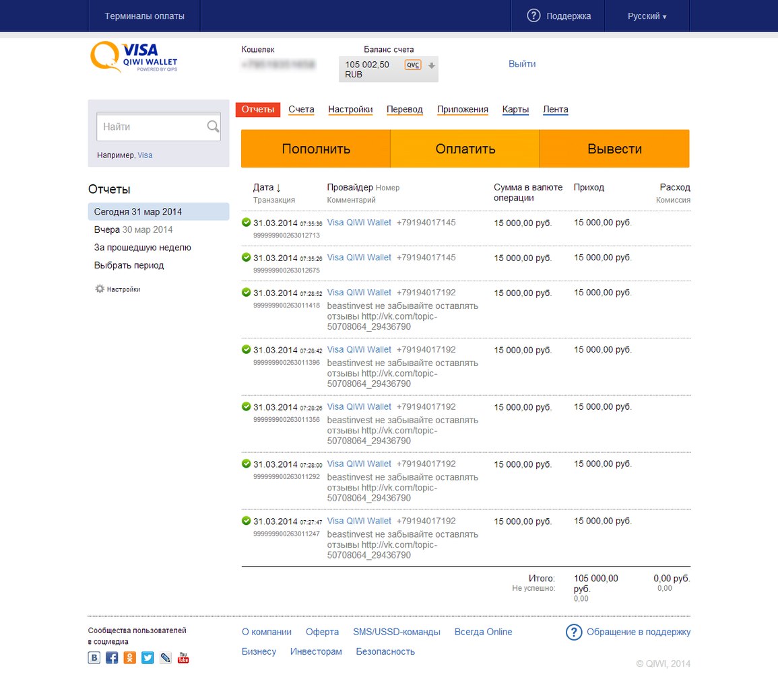Open the Odnoklassniki social icon

point(130,658)
